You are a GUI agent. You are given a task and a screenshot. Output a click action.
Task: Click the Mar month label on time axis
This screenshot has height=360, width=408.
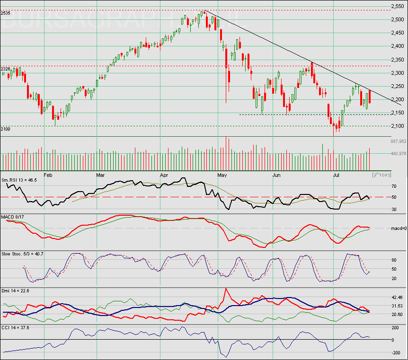[x=100, y=175]
